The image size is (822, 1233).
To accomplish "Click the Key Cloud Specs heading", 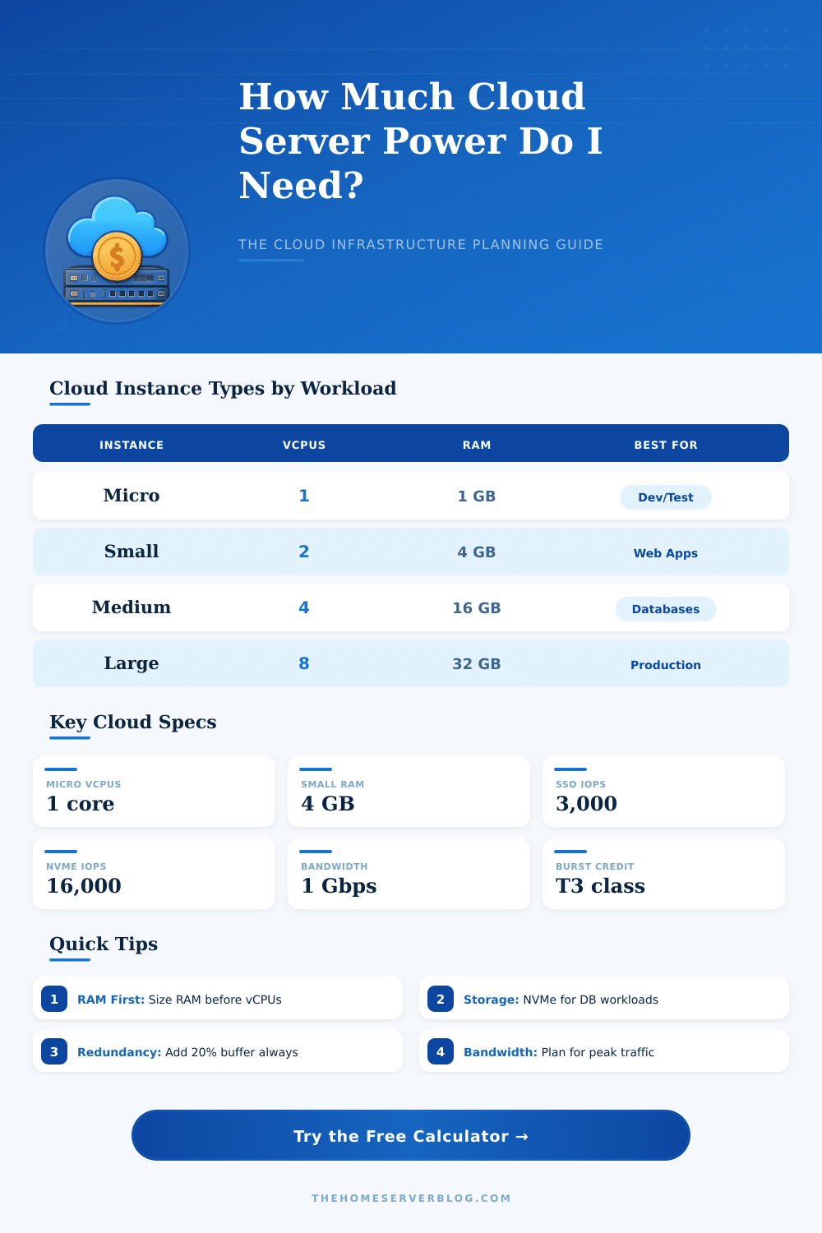I will coord(133,722).
